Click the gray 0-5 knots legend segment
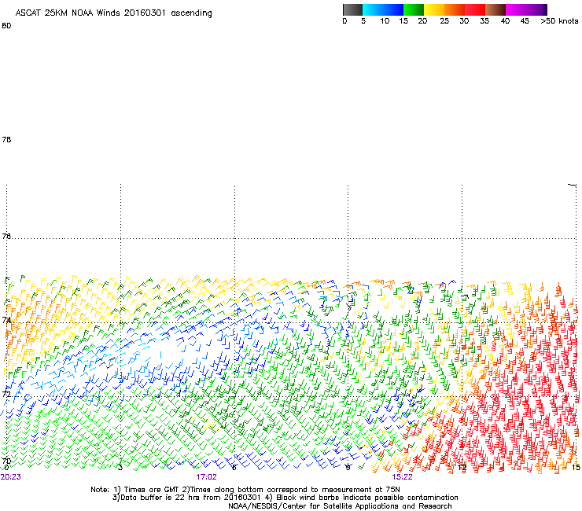The width and height of the screenshot is (582, 511). coord(352,9)
